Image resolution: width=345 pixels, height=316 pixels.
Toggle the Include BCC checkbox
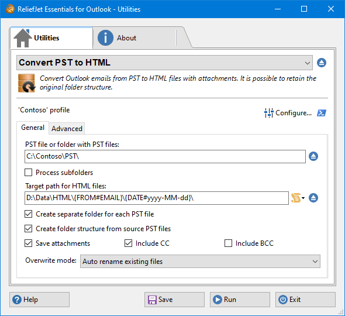coord(228,243)
